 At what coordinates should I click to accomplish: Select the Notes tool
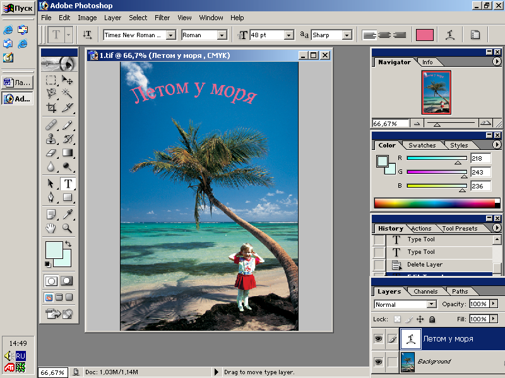51,214
